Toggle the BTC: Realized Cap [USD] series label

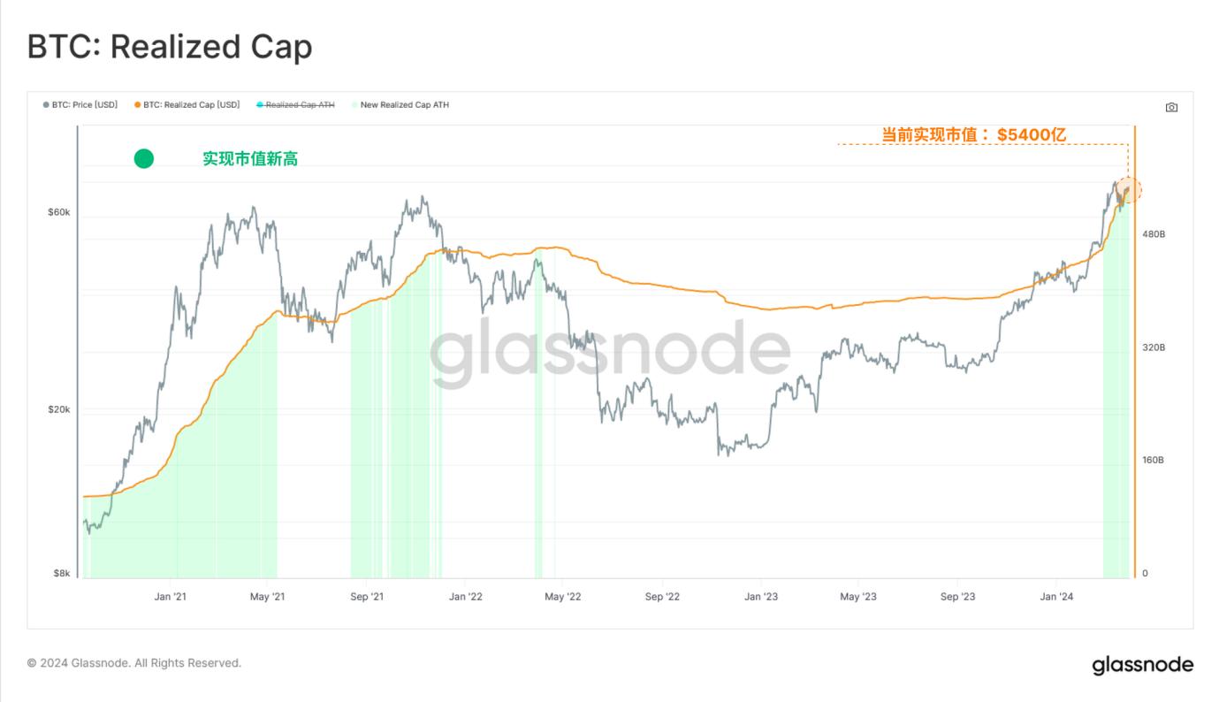(191, 105)
